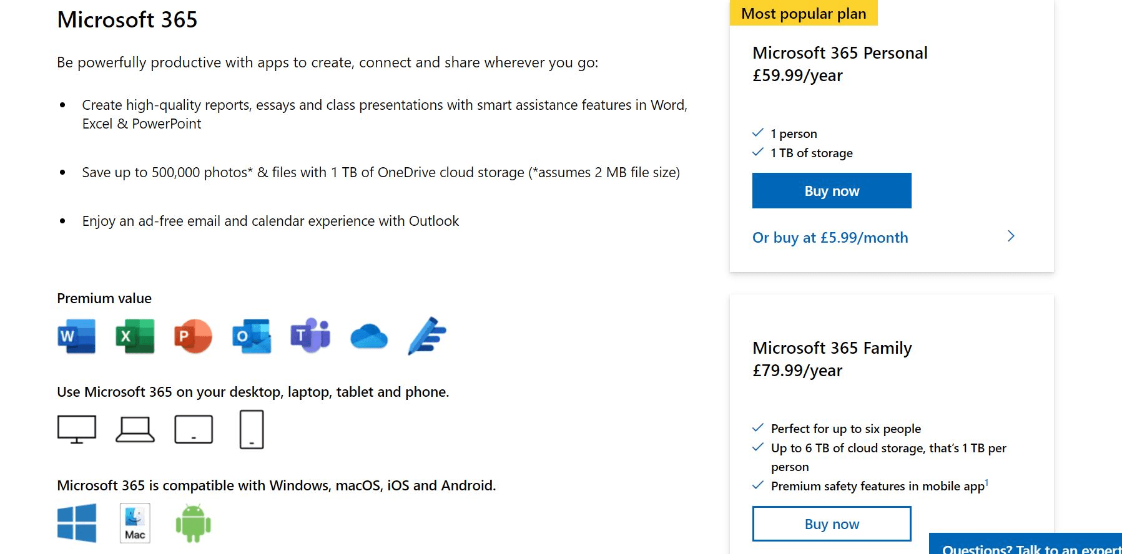Click the OneDrive cloud icon
Viewport: 1122px width, 554px height.
click(x=369, y=336)
